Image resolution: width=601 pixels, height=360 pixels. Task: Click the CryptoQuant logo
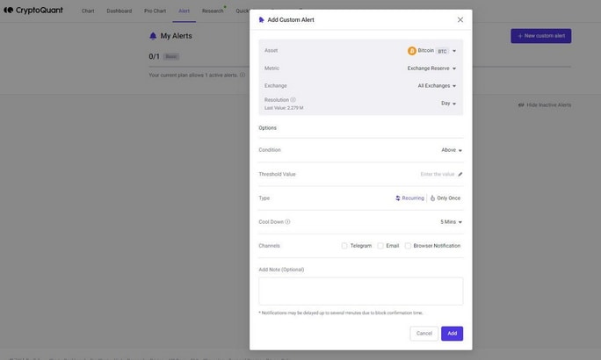[33, 11]
